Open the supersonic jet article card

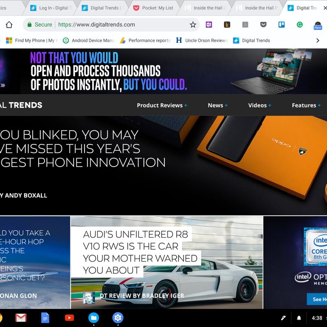tap(35, 263)
